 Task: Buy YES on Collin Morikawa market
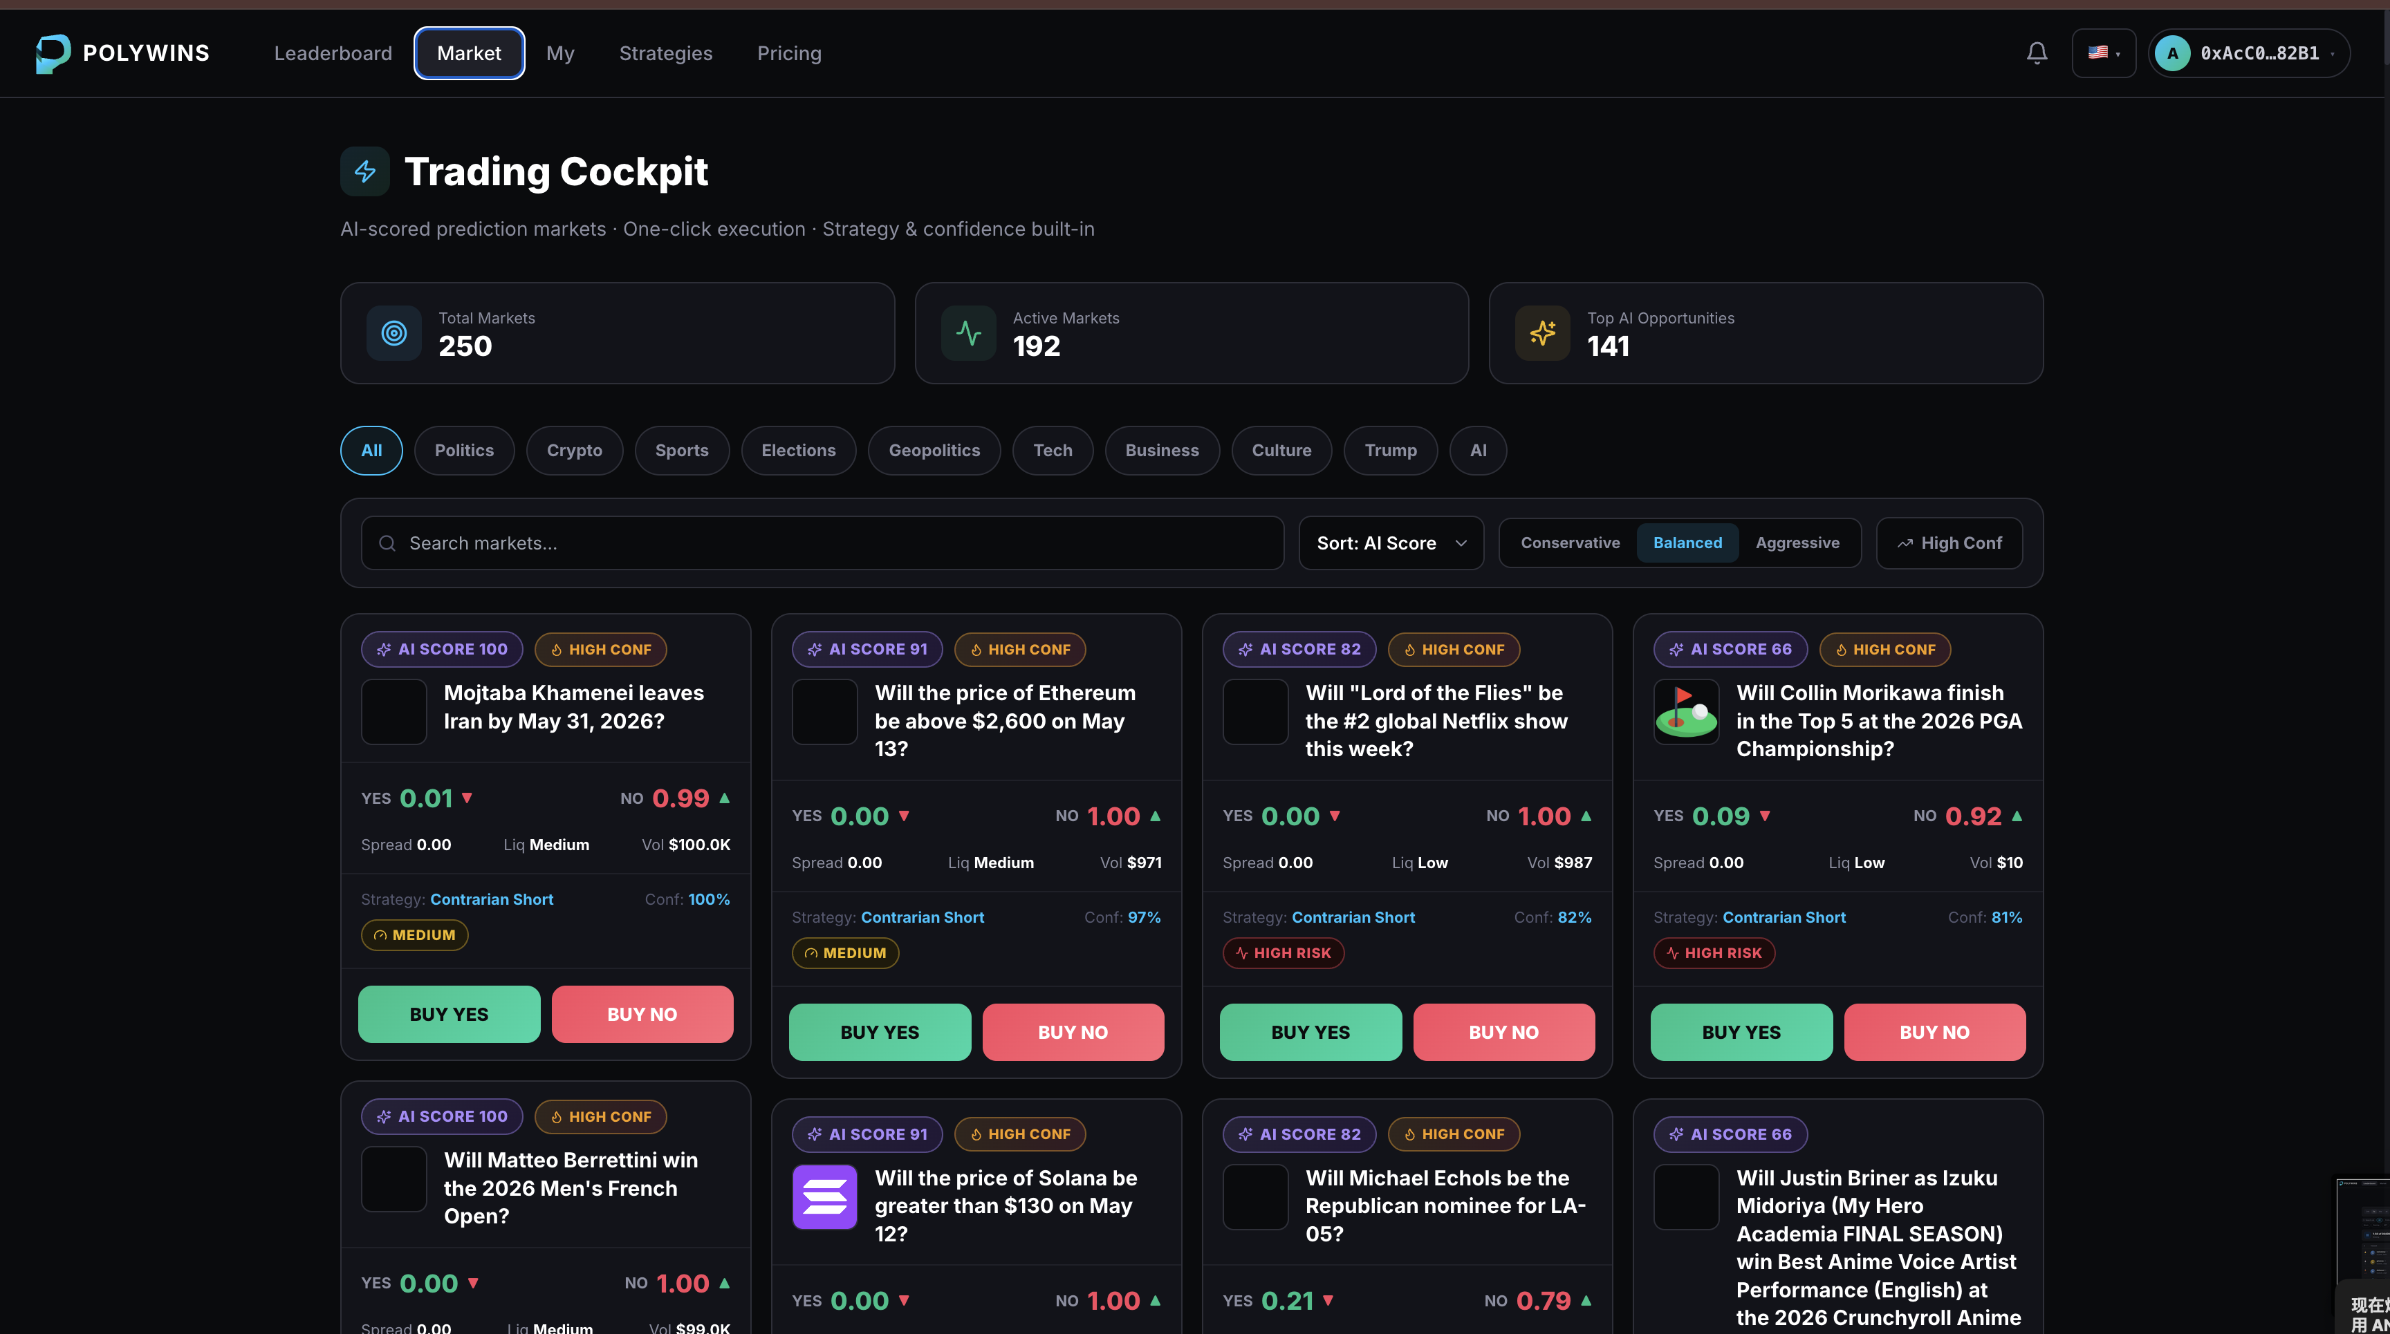[x=1741, y=1032]
